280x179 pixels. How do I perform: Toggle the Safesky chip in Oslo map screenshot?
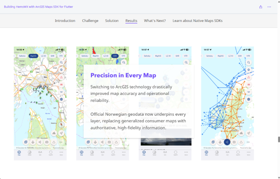click(22, 56)
